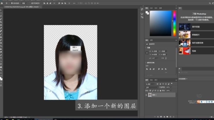Open the 绘画 tutorial
214x120 pixels.
196,51
